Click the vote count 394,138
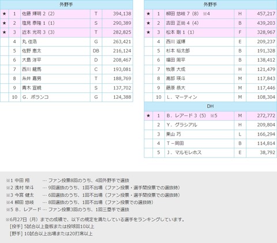The image size is (277, 243). [122, 14]
